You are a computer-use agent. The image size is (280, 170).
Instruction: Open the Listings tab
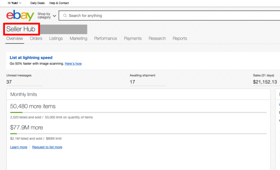coord(56,39)
